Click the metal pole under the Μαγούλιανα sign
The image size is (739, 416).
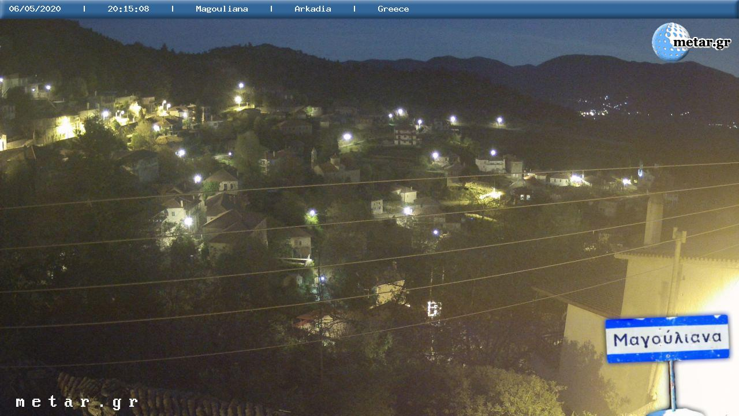click(x=672, y=384)
